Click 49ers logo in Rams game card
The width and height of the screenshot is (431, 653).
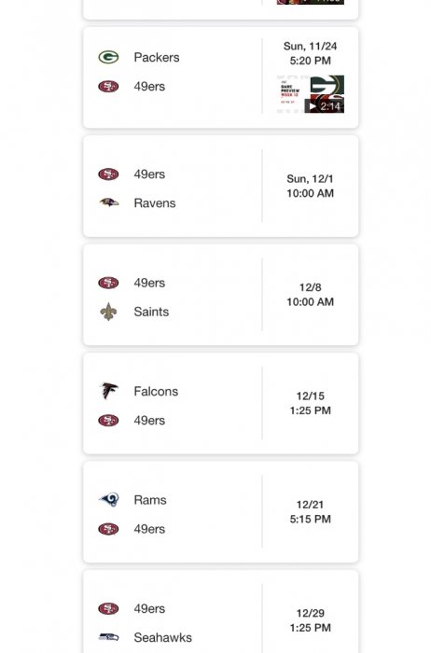click(108, 529)
